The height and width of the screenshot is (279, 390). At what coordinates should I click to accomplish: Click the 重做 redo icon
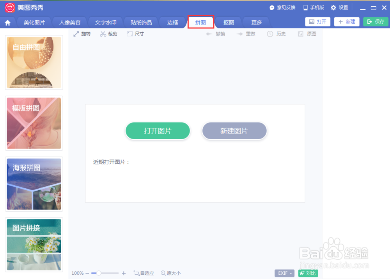point(246,34)
